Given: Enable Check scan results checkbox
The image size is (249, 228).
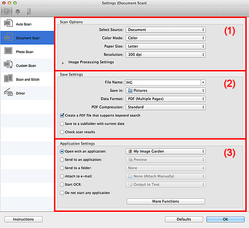Looking at the screenshot, I should [x=62, y=132].
